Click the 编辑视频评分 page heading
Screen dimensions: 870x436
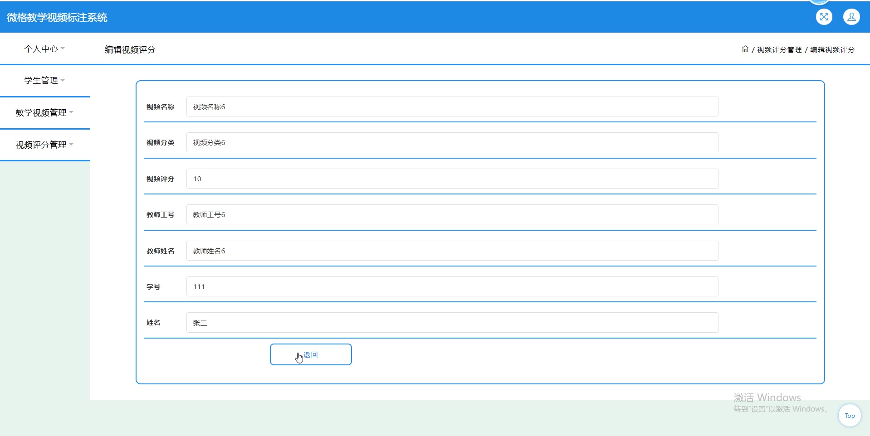tap(130, 49)
